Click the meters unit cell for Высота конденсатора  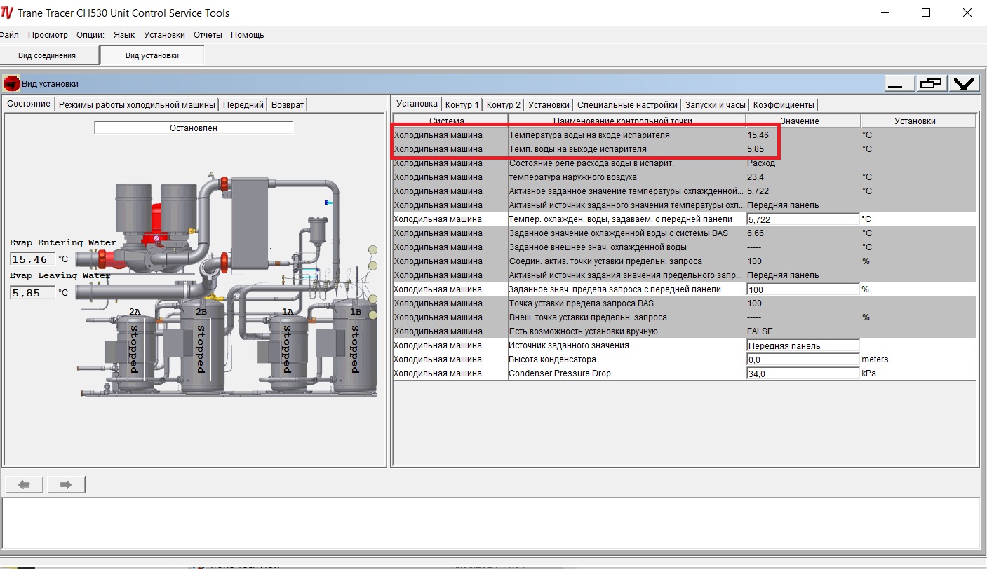click(x=918, y=359)
